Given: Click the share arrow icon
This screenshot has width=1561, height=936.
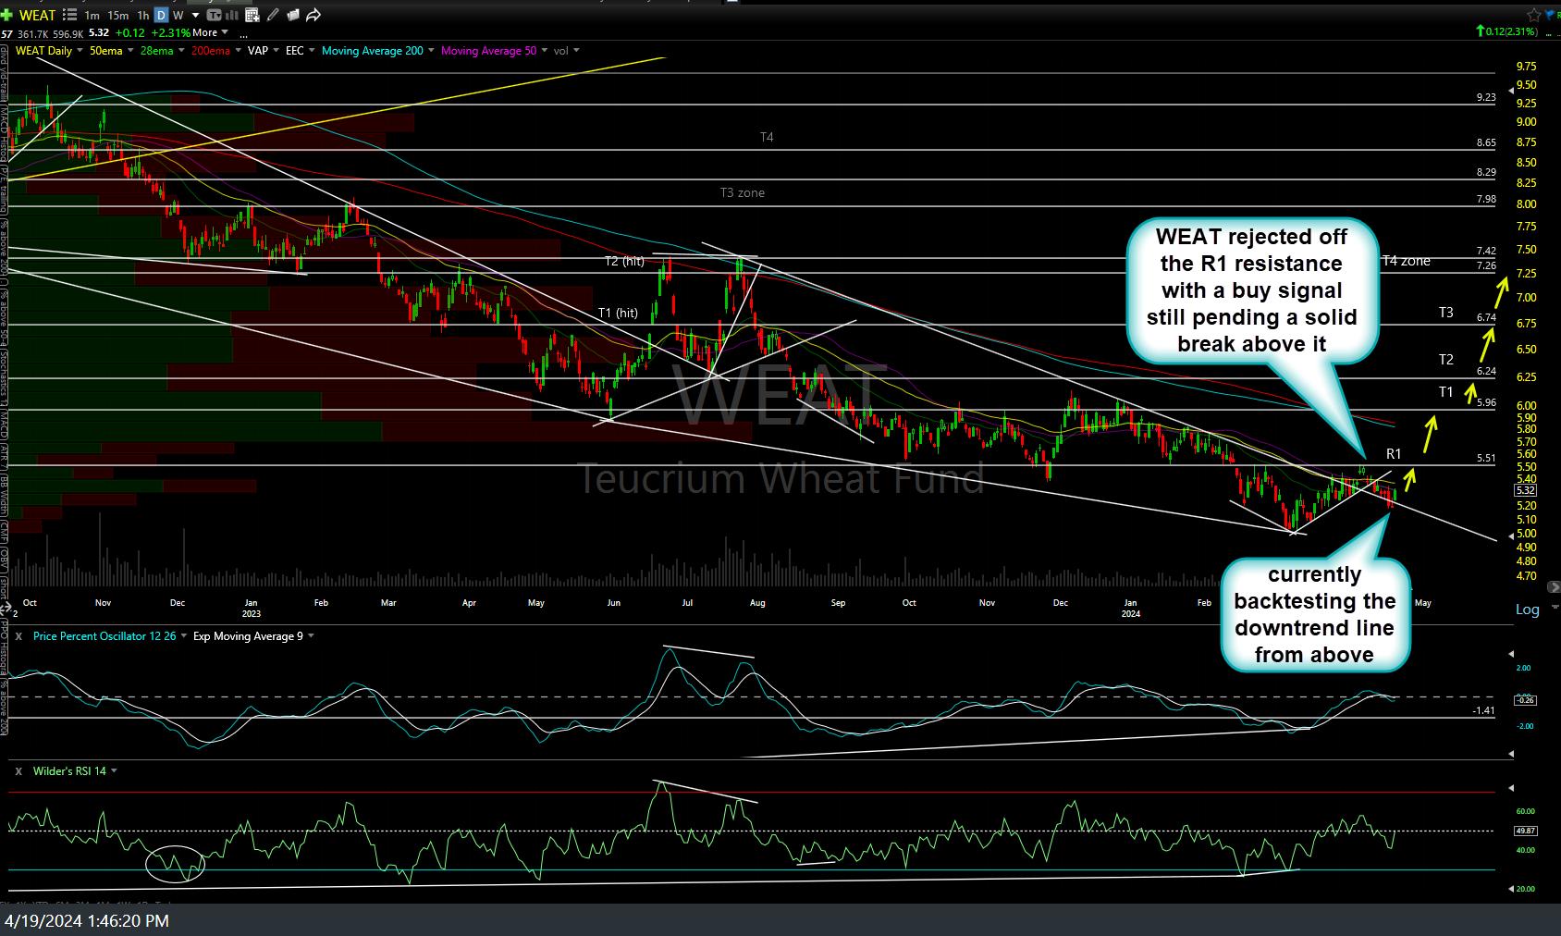Looking at the screenshot, I should click(313, 15).
